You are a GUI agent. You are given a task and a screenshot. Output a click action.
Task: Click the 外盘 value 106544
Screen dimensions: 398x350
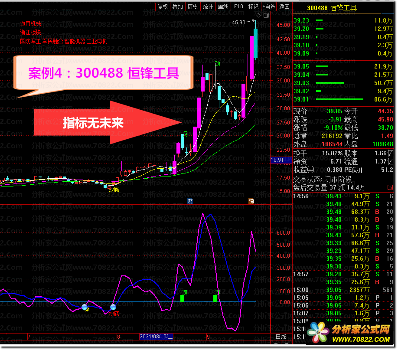point(332,144)
